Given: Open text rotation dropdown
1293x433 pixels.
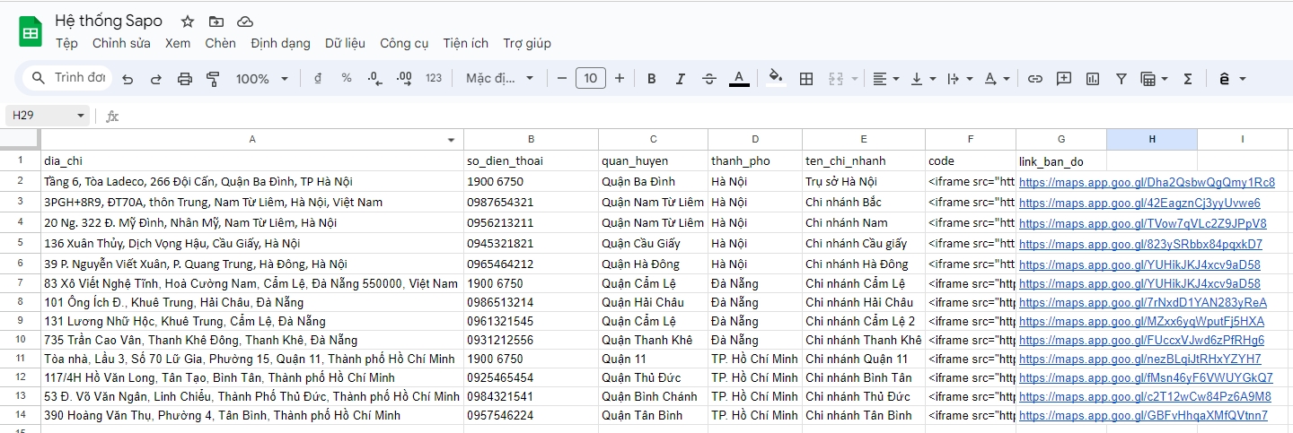Looking at the screenshot, I should click(997, 79).
